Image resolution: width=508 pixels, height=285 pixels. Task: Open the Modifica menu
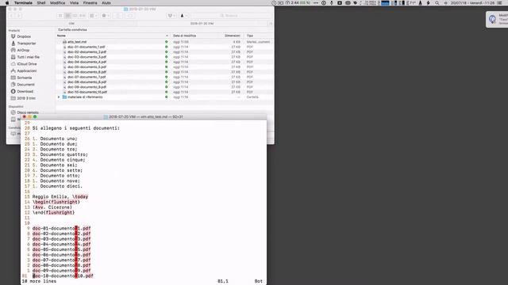click(57, 3)
